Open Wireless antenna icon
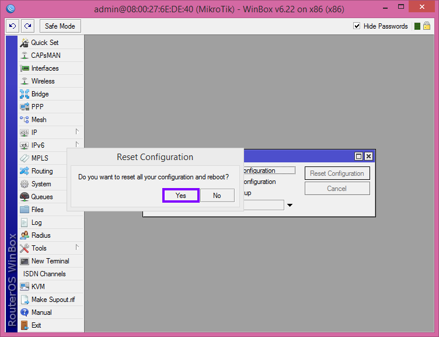Viewport: 439px width, 337px height. tap(25, 81)
